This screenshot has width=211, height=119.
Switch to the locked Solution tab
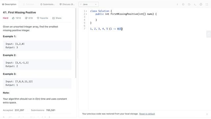coord(29,4)
